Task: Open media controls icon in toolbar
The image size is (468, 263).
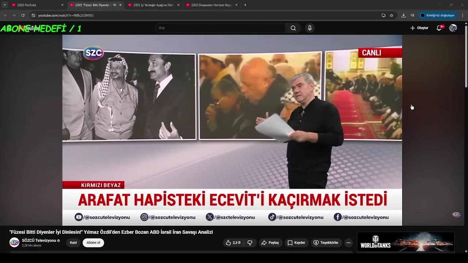Action: coord(412,15)
